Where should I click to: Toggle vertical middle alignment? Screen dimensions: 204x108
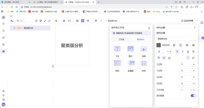[164, 58]
